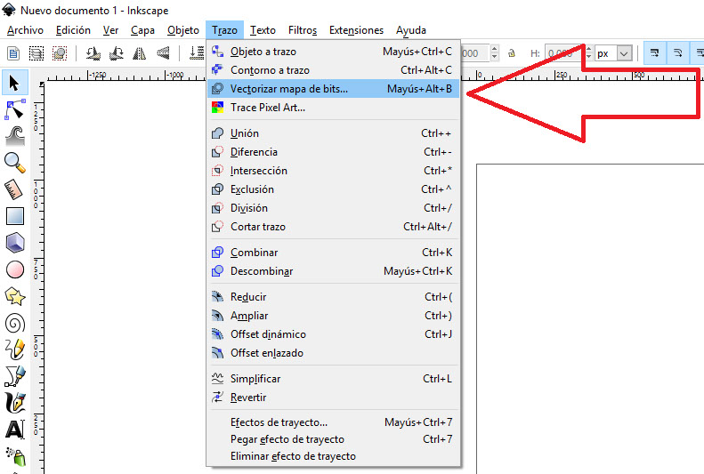Open the Extensiones menu
This screenshot has height=474, width=704.
pos(356,30)
